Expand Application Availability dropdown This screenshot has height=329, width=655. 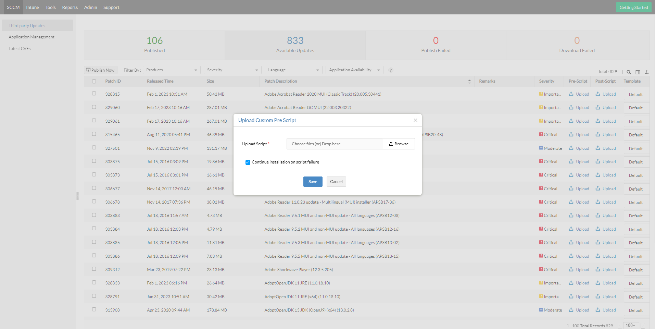(x=354, y=70)
